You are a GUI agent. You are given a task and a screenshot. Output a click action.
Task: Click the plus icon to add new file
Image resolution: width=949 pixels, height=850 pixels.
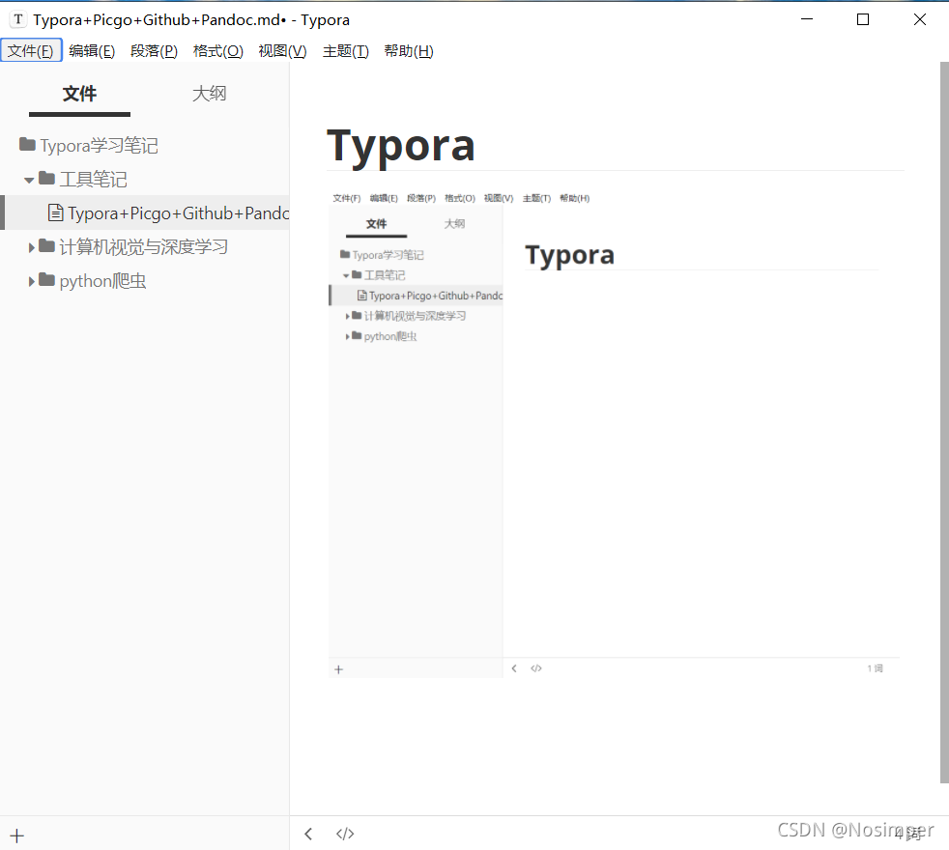point(17,836)
